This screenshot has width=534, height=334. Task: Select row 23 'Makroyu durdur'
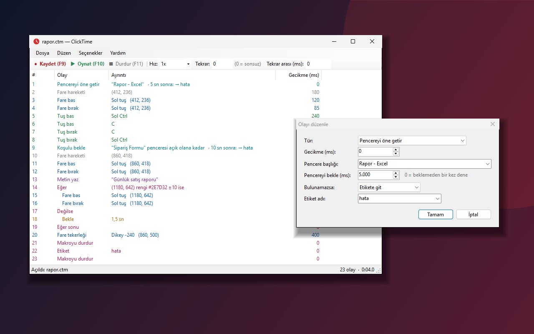click(176, 259)
